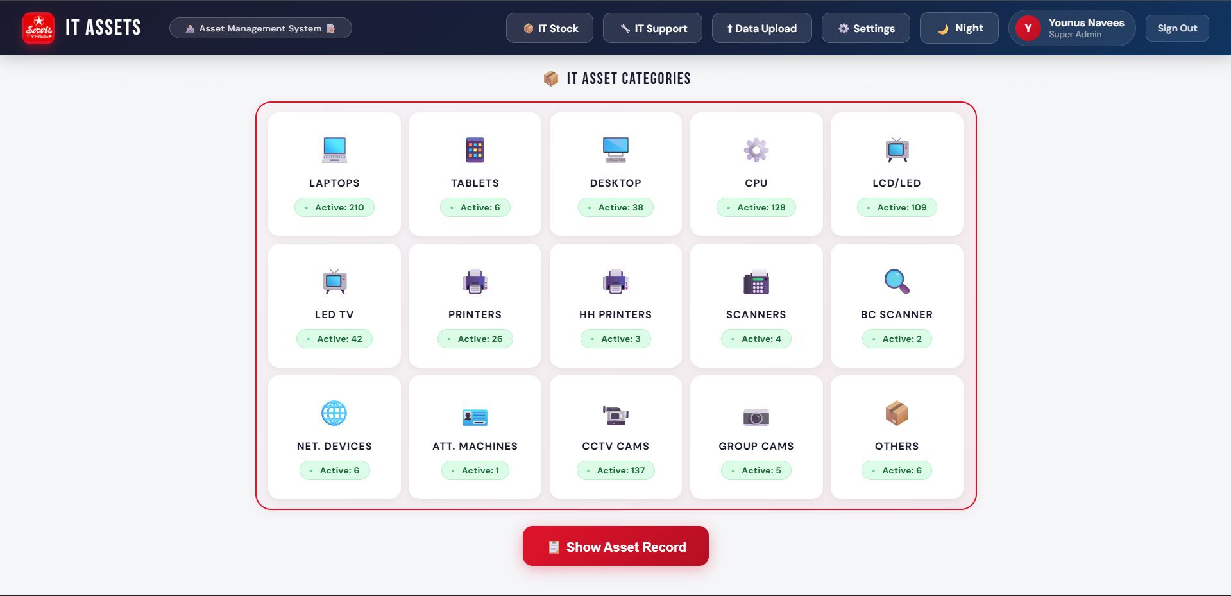Select the LCD/LED monitor icon
This screenshot has width=1231, height=596.
pos(897,150)
